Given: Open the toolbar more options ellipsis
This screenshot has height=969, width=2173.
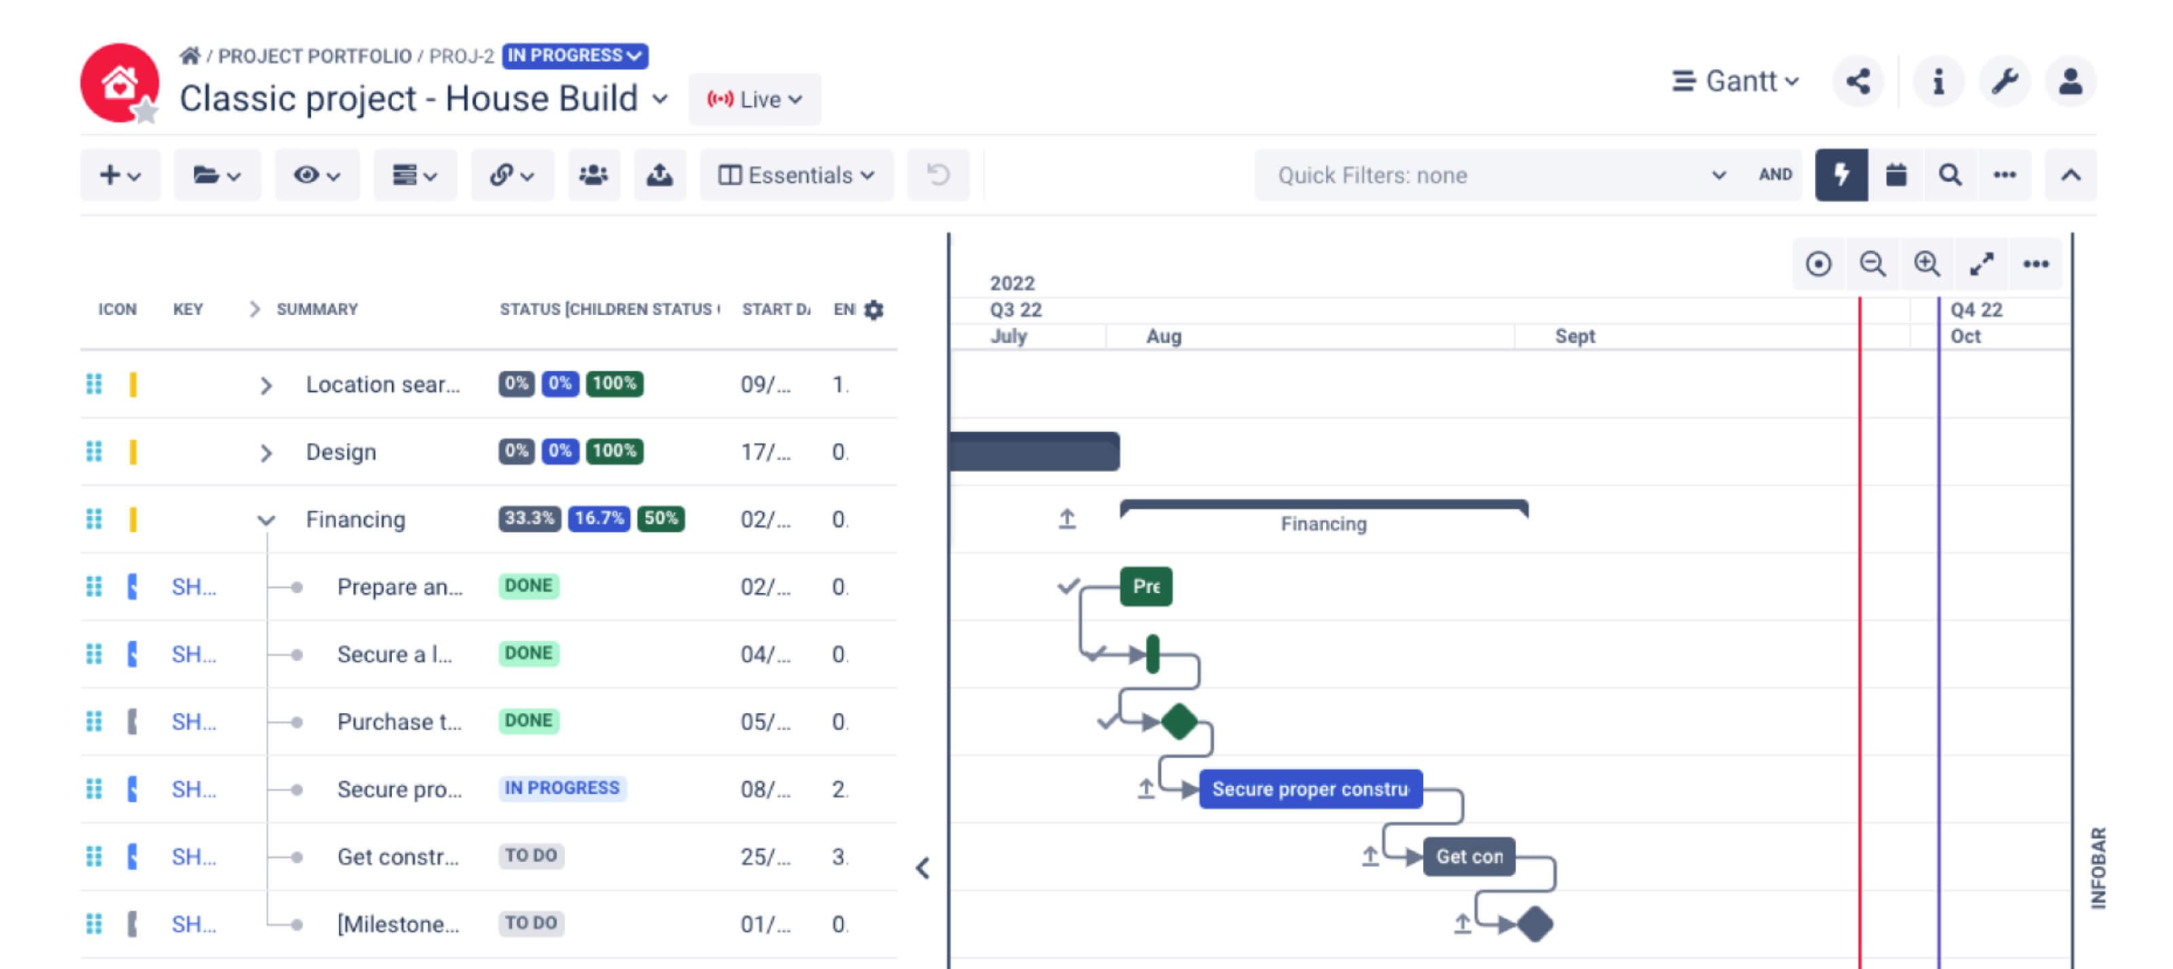Looking at the screenshot, I should [x=2005, y=174].
